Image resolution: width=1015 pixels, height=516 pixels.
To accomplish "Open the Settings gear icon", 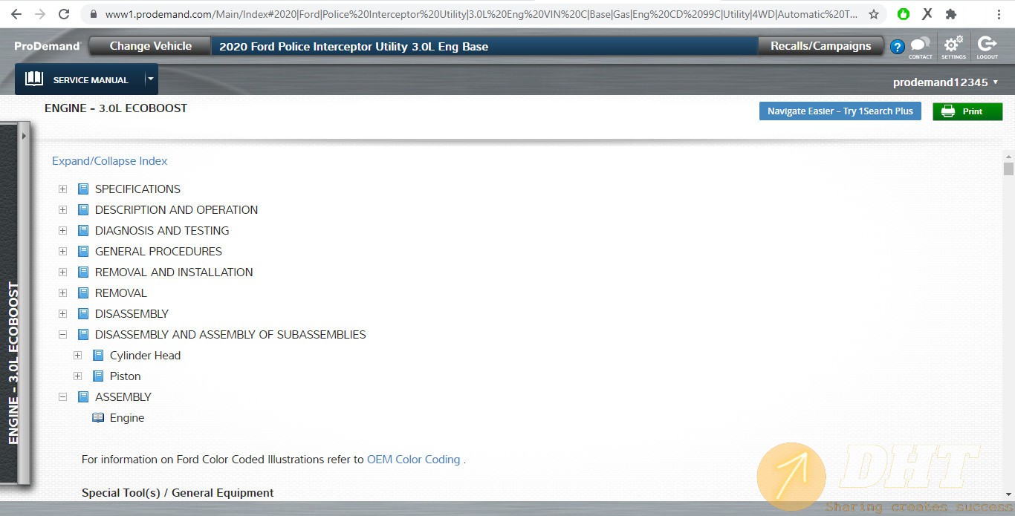I will pyautogui.click(x=953, y=46).
